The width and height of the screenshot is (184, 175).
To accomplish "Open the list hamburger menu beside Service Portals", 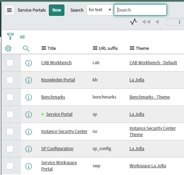I will click(9, 10).
